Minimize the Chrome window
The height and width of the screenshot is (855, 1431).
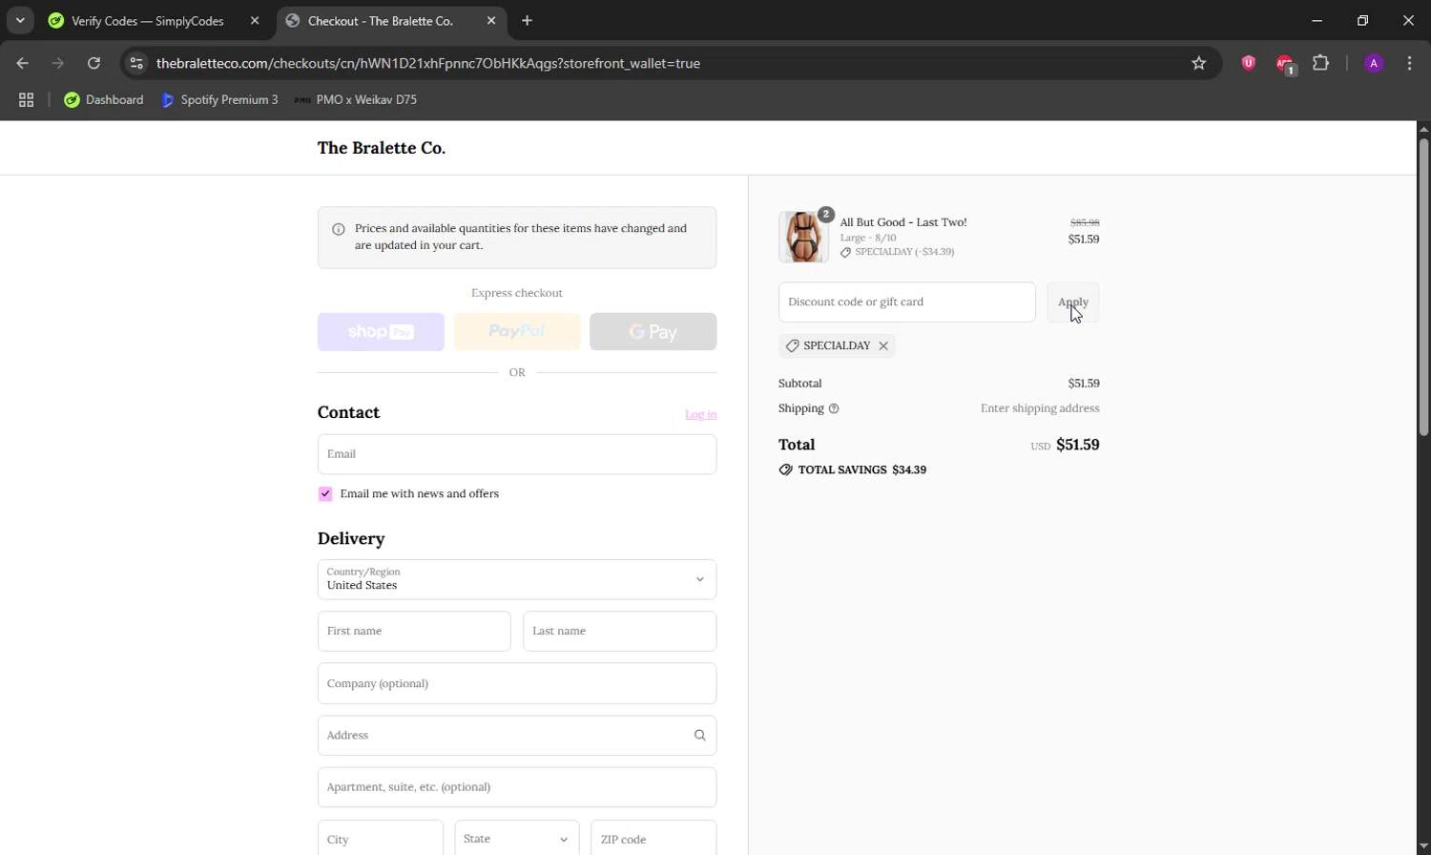point(1317,20)
